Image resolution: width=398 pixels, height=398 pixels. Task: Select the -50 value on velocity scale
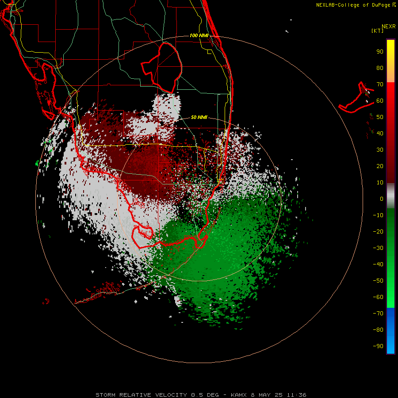(x=378, y=281)
